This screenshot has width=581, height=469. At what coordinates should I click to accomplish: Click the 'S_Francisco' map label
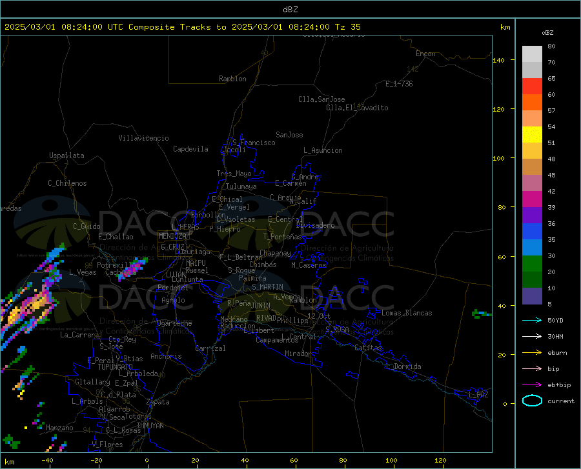(x=254, y=143)
